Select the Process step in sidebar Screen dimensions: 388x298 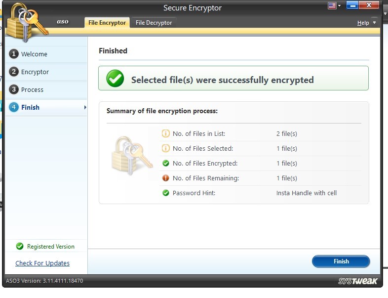46,89
